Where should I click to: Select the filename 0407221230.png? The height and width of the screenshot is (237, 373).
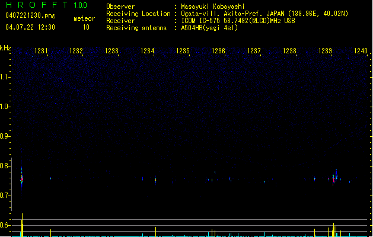click(30, 15)
